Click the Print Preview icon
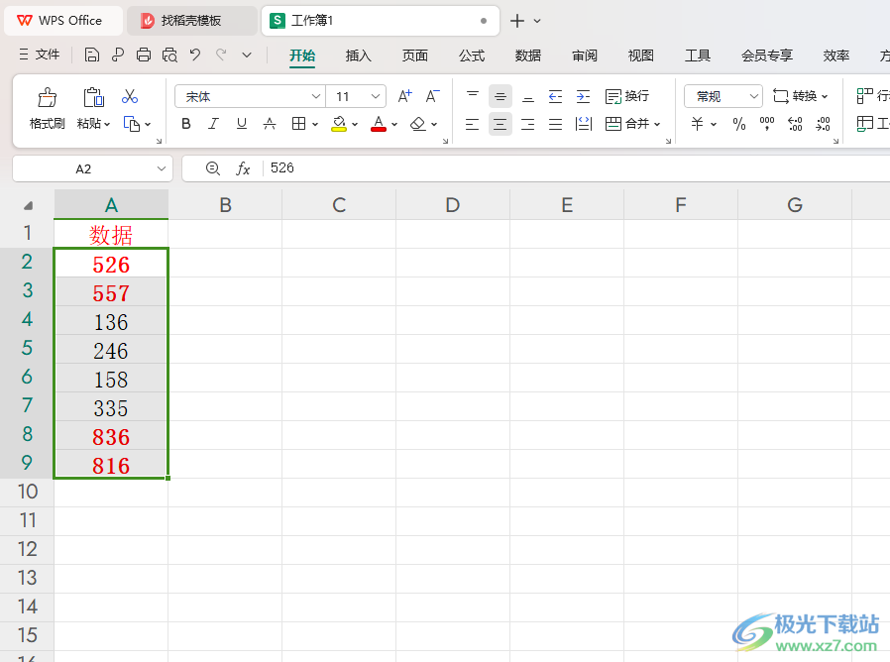 [169, 55]
